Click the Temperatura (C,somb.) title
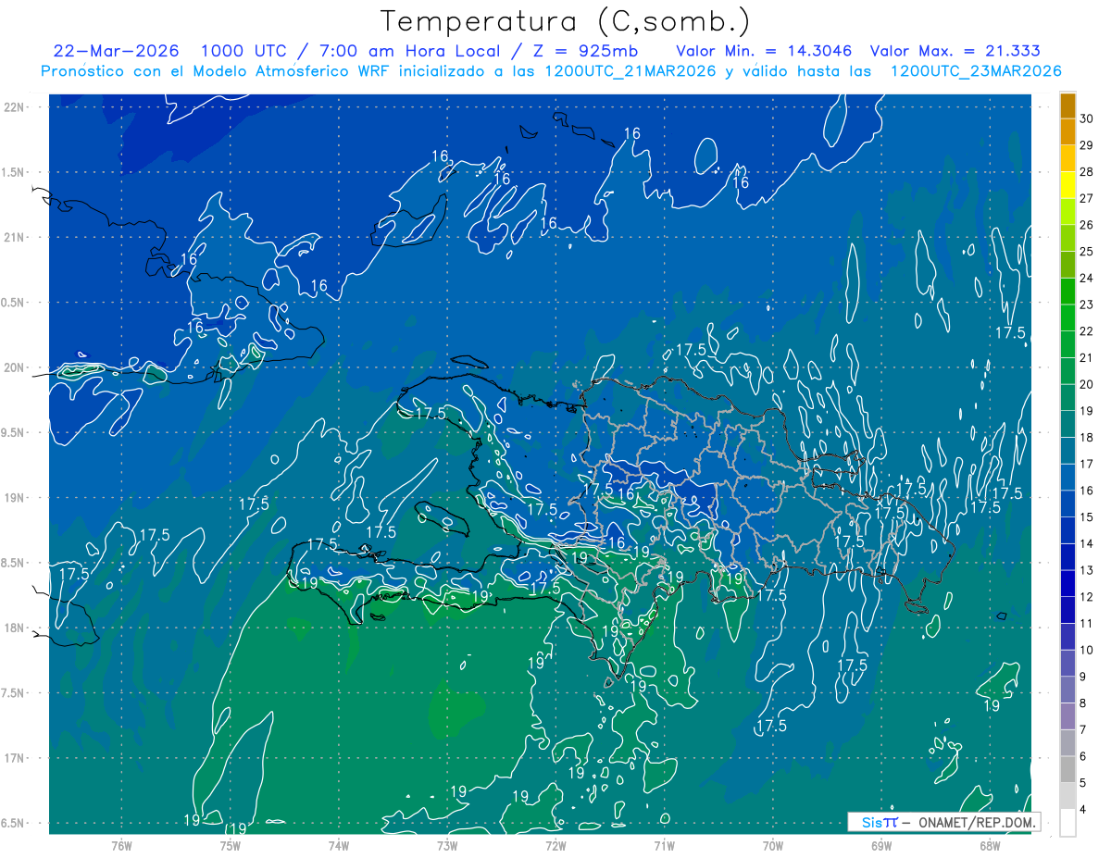This screenshot has width=1111, height=858. [566, 20]
